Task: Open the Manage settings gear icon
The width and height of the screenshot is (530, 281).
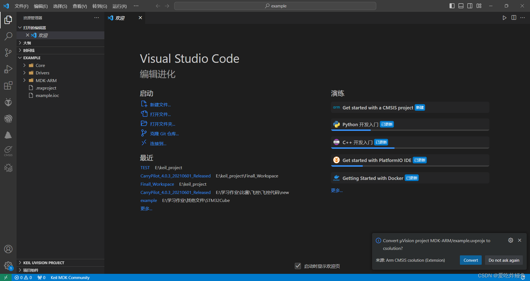Action: pos(8,266)
